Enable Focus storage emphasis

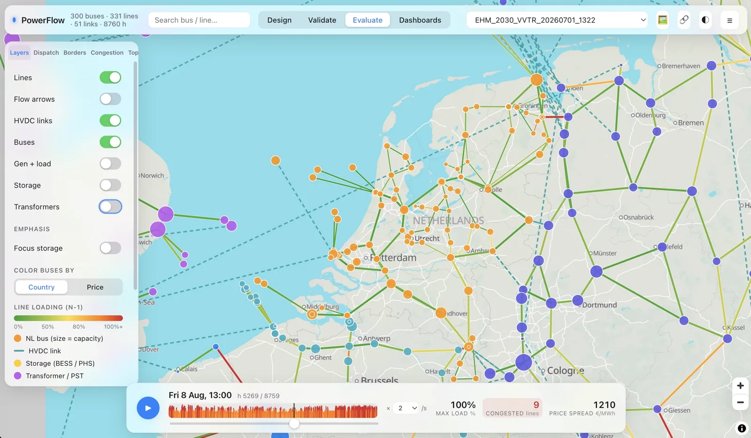point(110,248)
